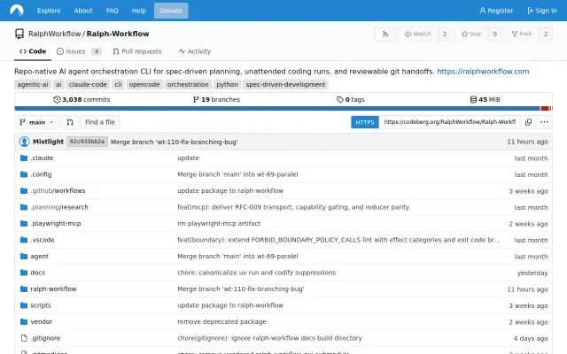Copy the repository clone URL
Viewport: 567px width, 354px height.
(x=528, y=122)
